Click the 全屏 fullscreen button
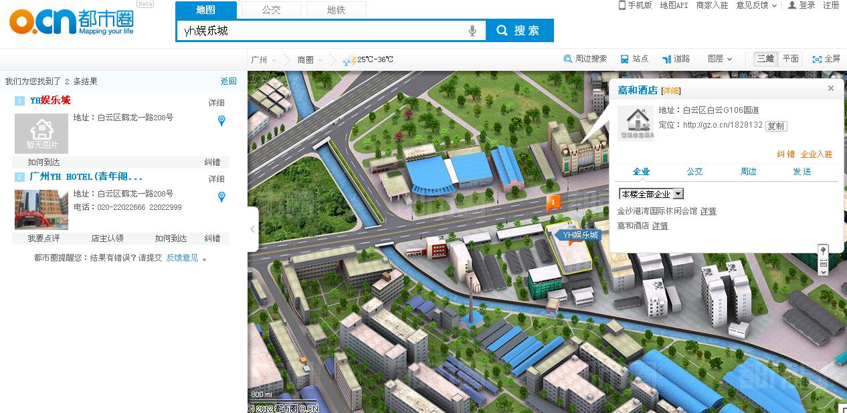 826,59
